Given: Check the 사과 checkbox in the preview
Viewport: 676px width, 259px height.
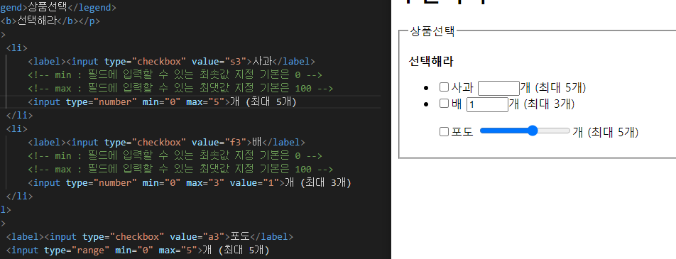Looking at the screenshot, I should (444, 87).
